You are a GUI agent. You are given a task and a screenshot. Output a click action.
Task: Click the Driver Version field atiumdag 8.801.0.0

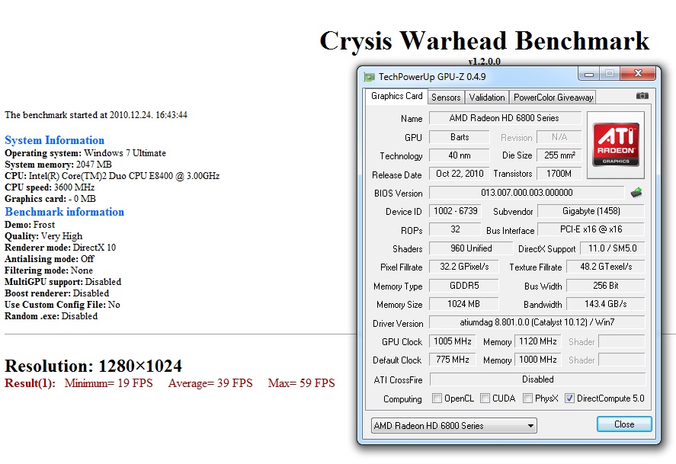[537, 322]
